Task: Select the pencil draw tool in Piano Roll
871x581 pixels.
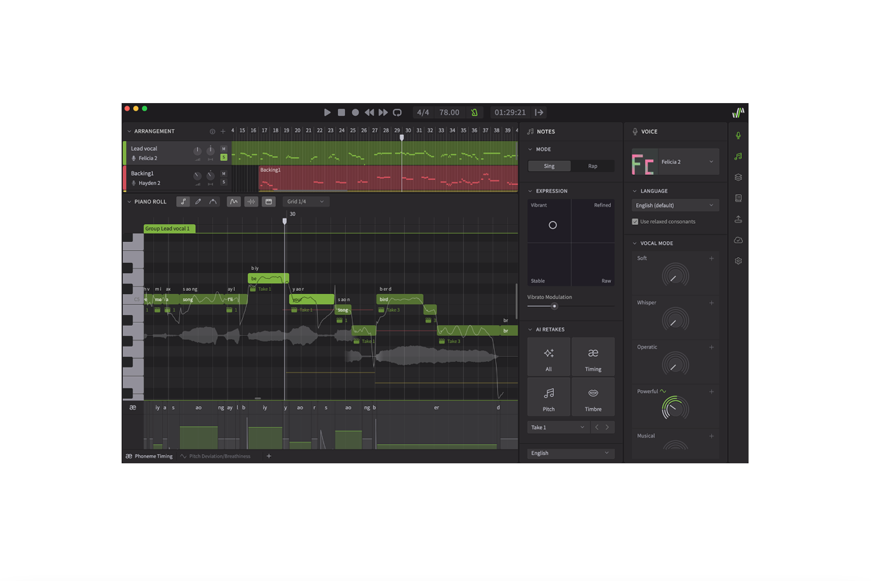Action: point(198,202)
